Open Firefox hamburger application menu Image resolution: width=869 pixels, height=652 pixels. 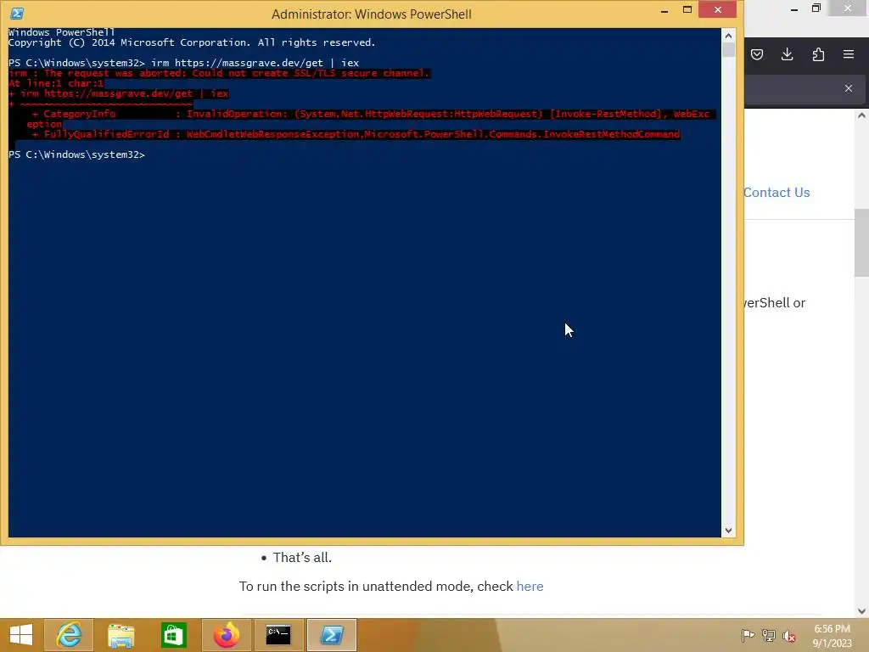[x=849, y=54]
